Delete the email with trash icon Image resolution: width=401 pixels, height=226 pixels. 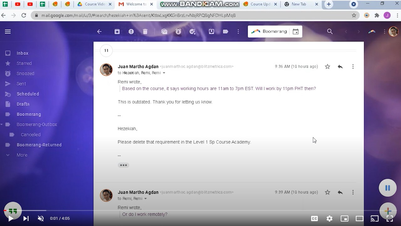tap(145, 32)
